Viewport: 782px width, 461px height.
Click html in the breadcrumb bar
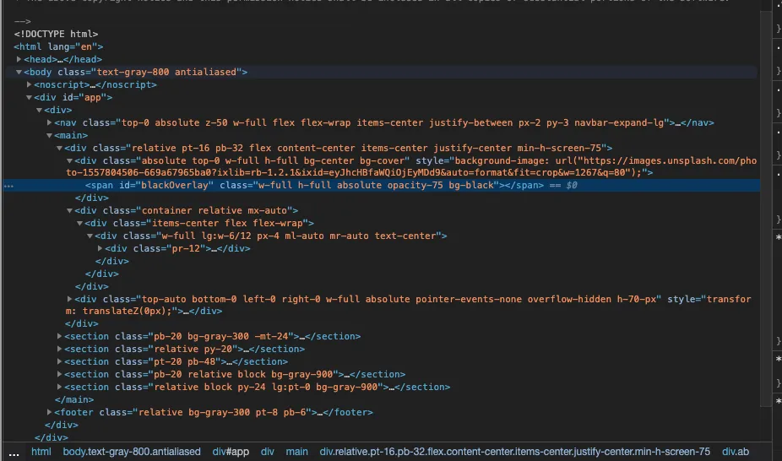coord(41,452)
